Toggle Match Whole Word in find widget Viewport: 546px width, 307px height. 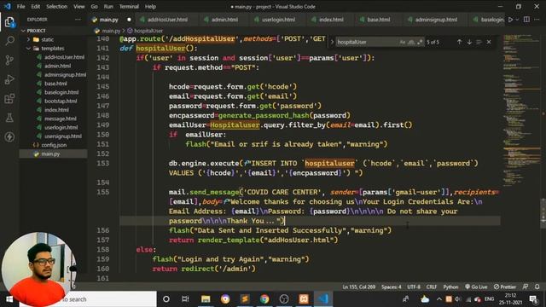[x=411, y=42]
